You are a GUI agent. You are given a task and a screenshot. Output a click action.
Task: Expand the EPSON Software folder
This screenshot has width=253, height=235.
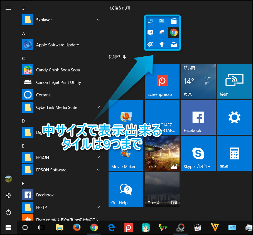click(x=98, y=170)
